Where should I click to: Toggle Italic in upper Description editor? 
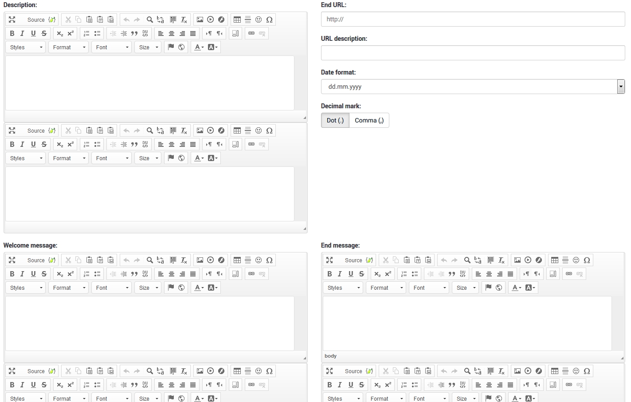pyautogui.click(x=22, y=33)
